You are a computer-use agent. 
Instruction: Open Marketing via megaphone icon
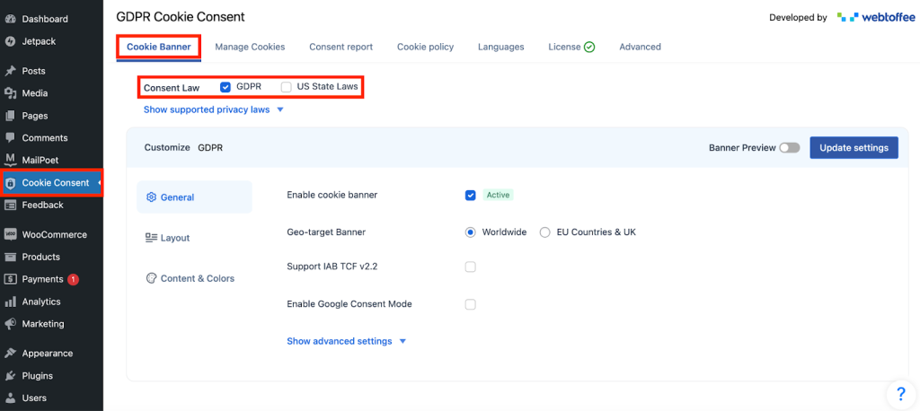coord(10,324)
